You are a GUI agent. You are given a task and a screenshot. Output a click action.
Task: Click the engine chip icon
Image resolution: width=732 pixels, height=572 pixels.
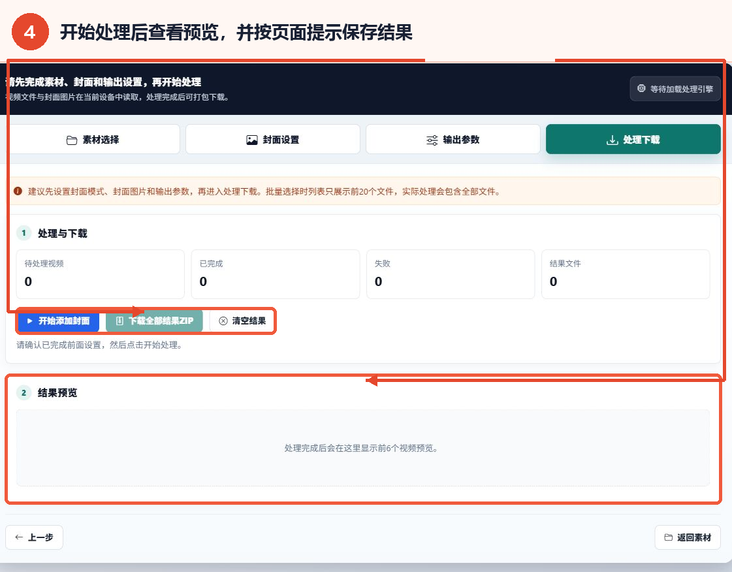click(641, 88)
